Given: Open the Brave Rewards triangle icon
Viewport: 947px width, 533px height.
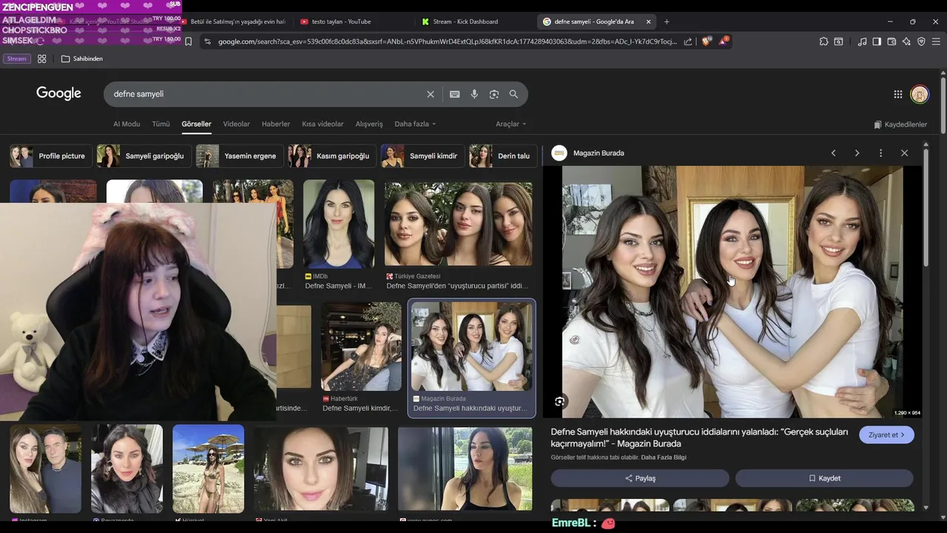Looking at the screenshot, I should click(x=723, y=41).
